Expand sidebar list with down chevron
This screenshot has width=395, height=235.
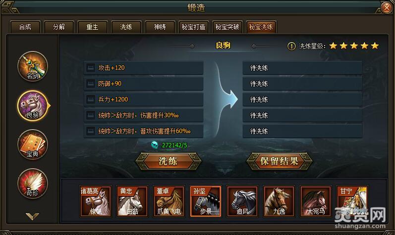click(32, 216)
